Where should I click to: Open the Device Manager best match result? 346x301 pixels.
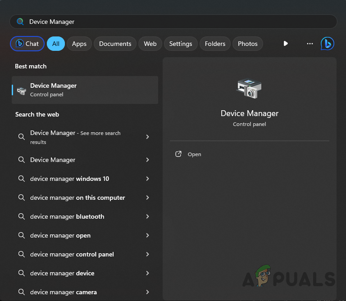pyautogui.click(x=85, y=90)
